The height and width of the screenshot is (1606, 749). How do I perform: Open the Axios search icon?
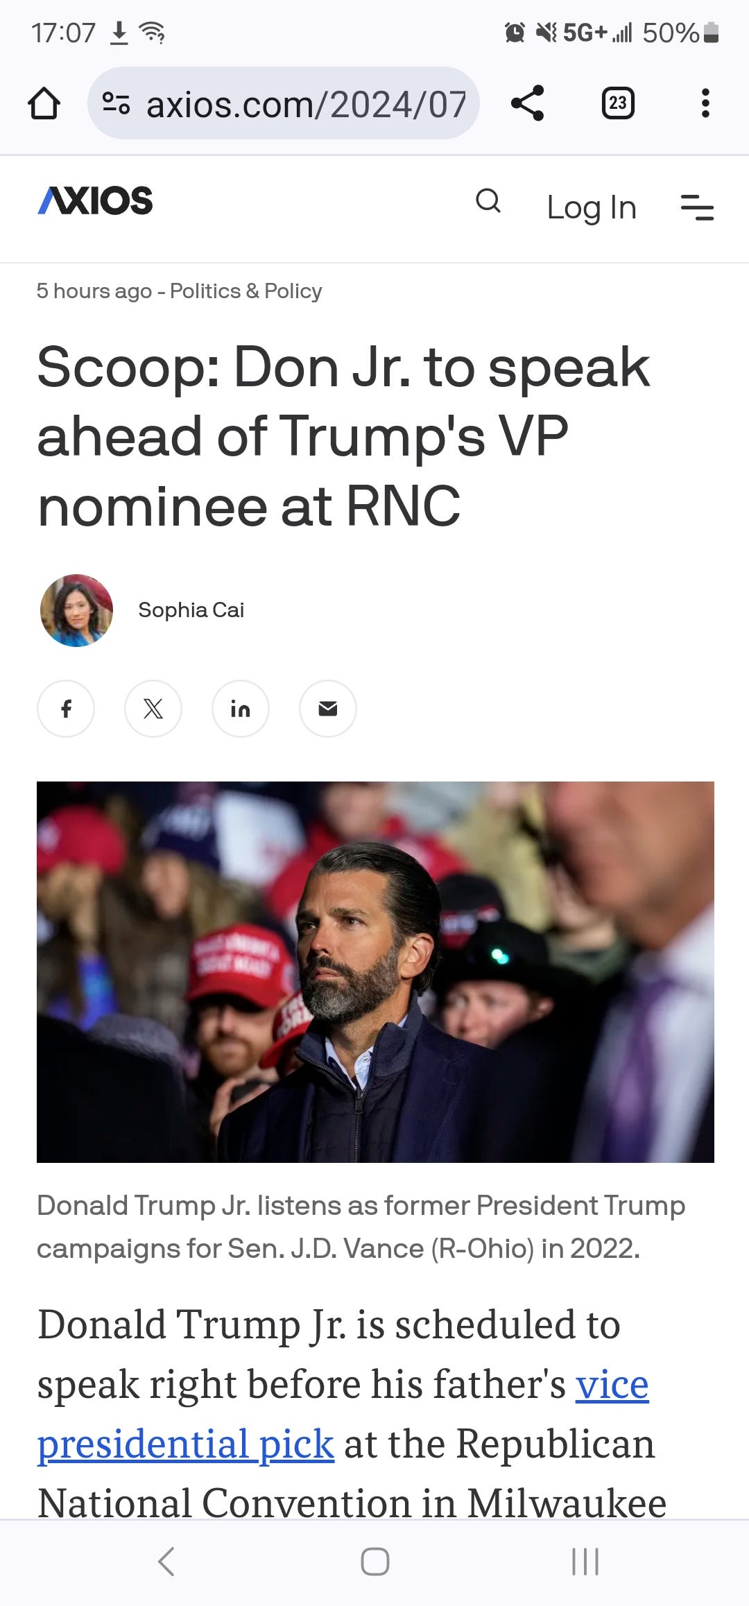pos(488,201)
